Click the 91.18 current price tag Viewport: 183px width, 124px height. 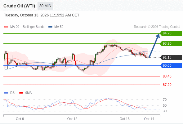coord(171,57)
